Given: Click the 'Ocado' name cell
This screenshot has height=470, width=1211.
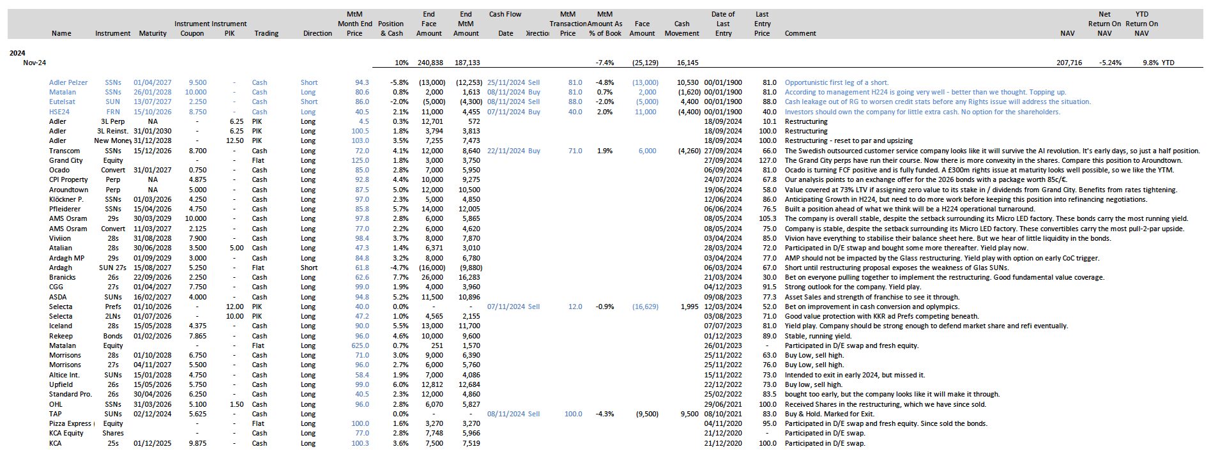Looking at the screenshot, I should click(59, 170).
